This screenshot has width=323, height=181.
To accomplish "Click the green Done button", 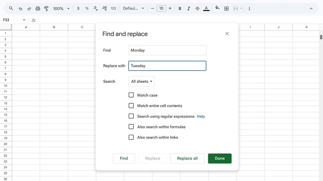I will (x=219, y=158).
